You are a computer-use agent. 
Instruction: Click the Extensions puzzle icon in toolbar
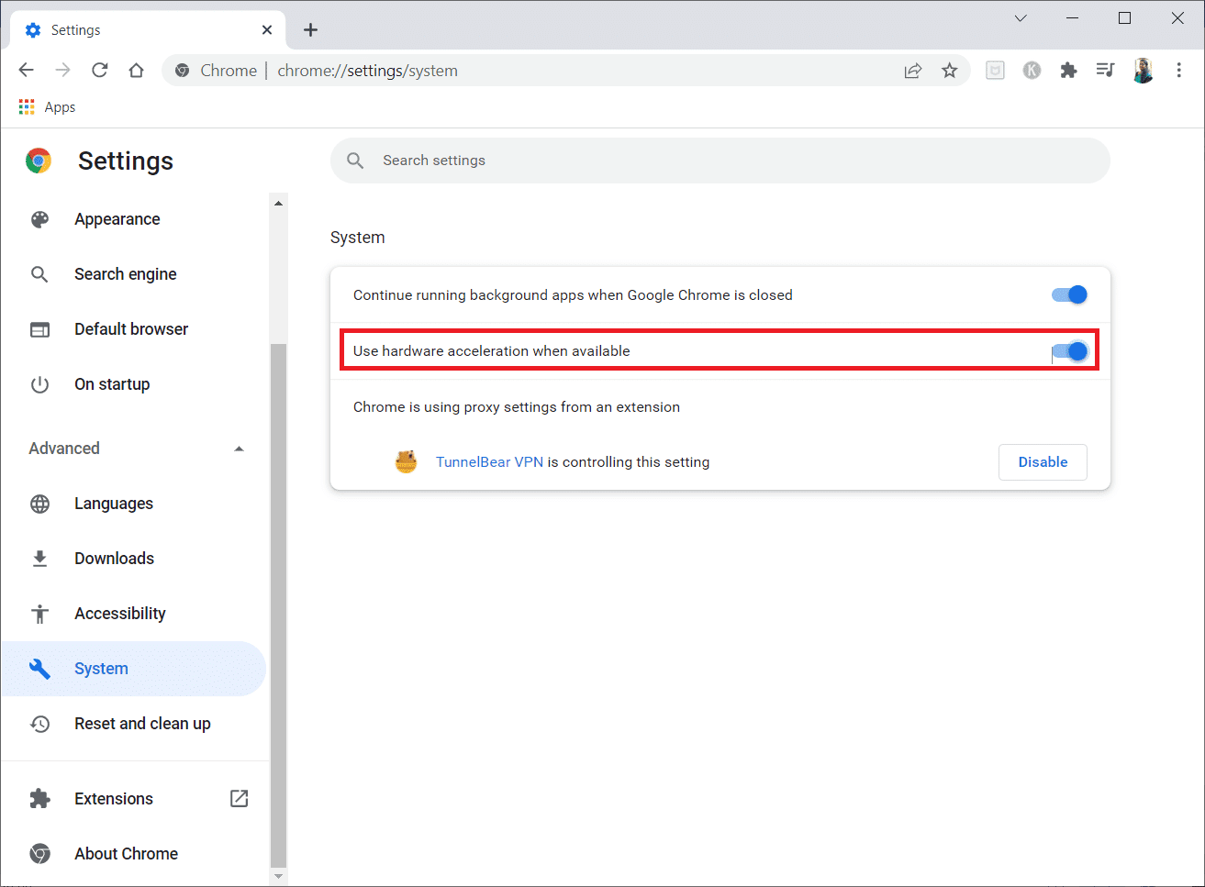[x=1068, y=70]
